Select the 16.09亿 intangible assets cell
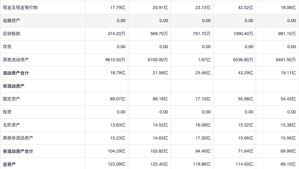Viewport: 299px width, 169px height. pyautogui.click(x=203, y=125)
